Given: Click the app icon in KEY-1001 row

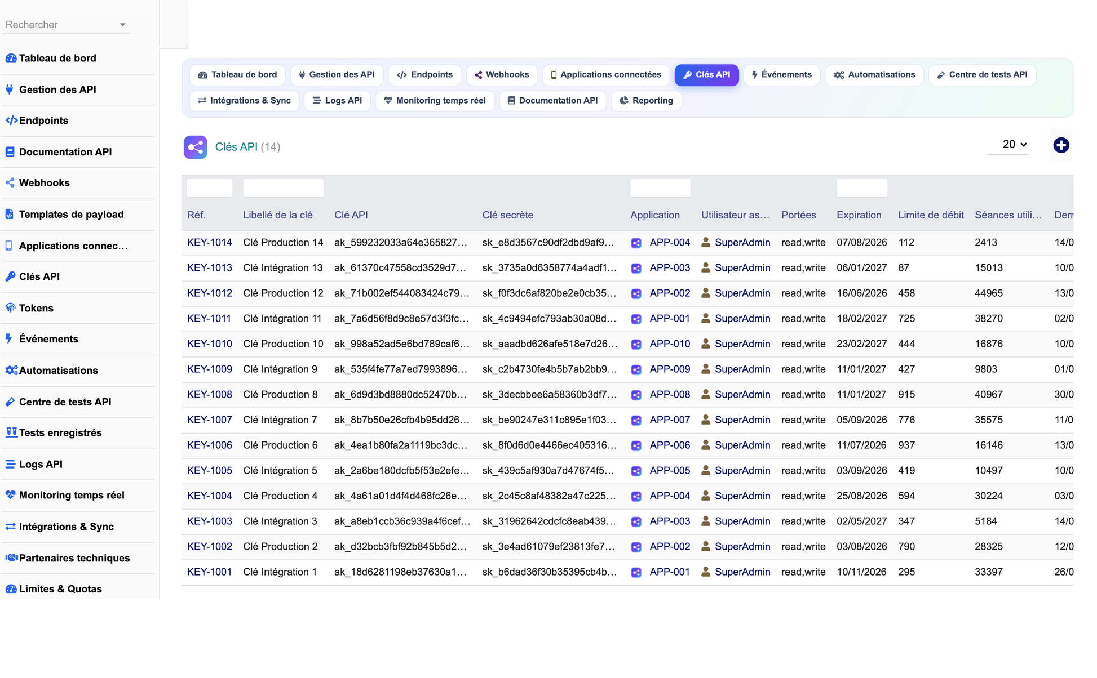Looking at the screenshot, I should coord(636,572).
